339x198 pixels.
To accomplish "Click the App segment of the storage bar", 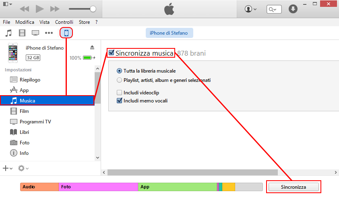I will [x=177, y=187].
